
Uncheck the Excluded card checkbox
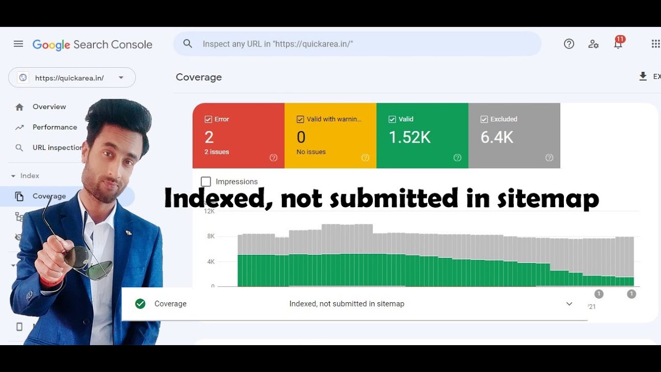[x=484, y=119]
